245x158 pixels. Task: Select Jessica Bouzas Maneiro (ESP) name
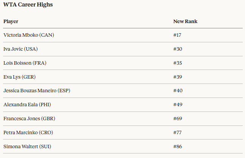click(x=37, y=91)
